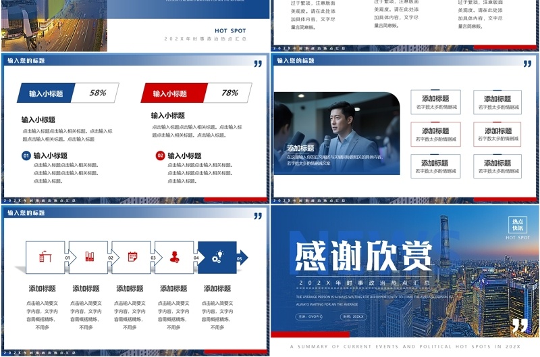Click the night street photo in the first slide
Screen dimensions: 540x357
click(54, 26)
